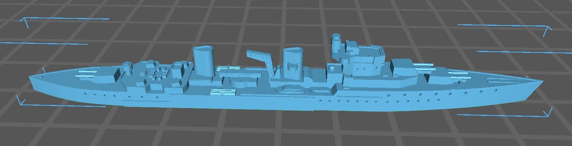Select the twin gun mount behind aft funnel
Image resolution: width=572 pixels, height=146 pixels.
click(229, 68)
